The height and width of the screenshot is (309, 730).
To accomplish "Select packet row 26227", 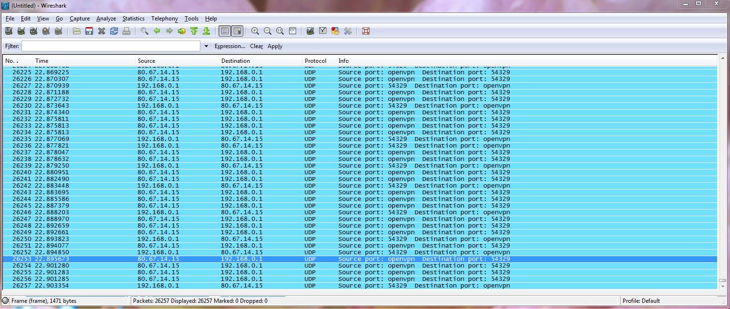I will 360,86.
